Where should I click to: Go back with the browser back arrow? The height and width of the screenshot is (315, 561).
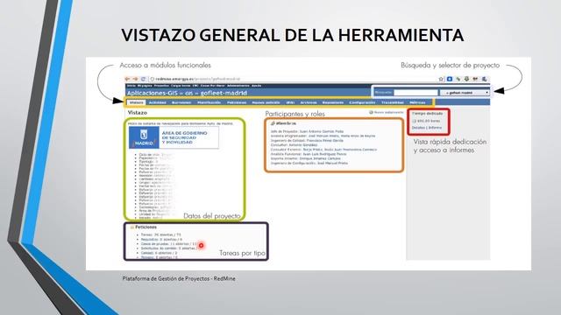(x=127, y=79)
